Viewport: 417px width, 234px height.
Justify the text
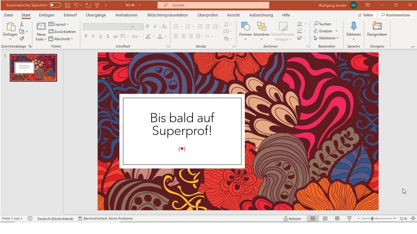point(198,36)
